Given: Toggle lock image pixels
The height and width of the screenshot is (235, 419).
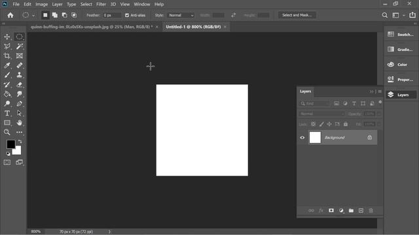Looking at the screenshot, I should click(x=321, y=124).
